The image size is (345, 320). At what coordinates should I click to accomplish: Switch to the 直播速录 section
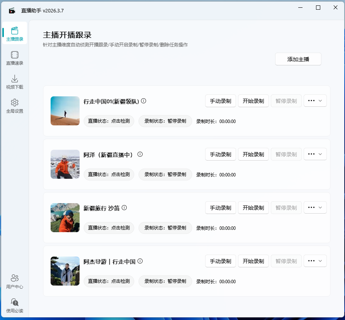14,56
